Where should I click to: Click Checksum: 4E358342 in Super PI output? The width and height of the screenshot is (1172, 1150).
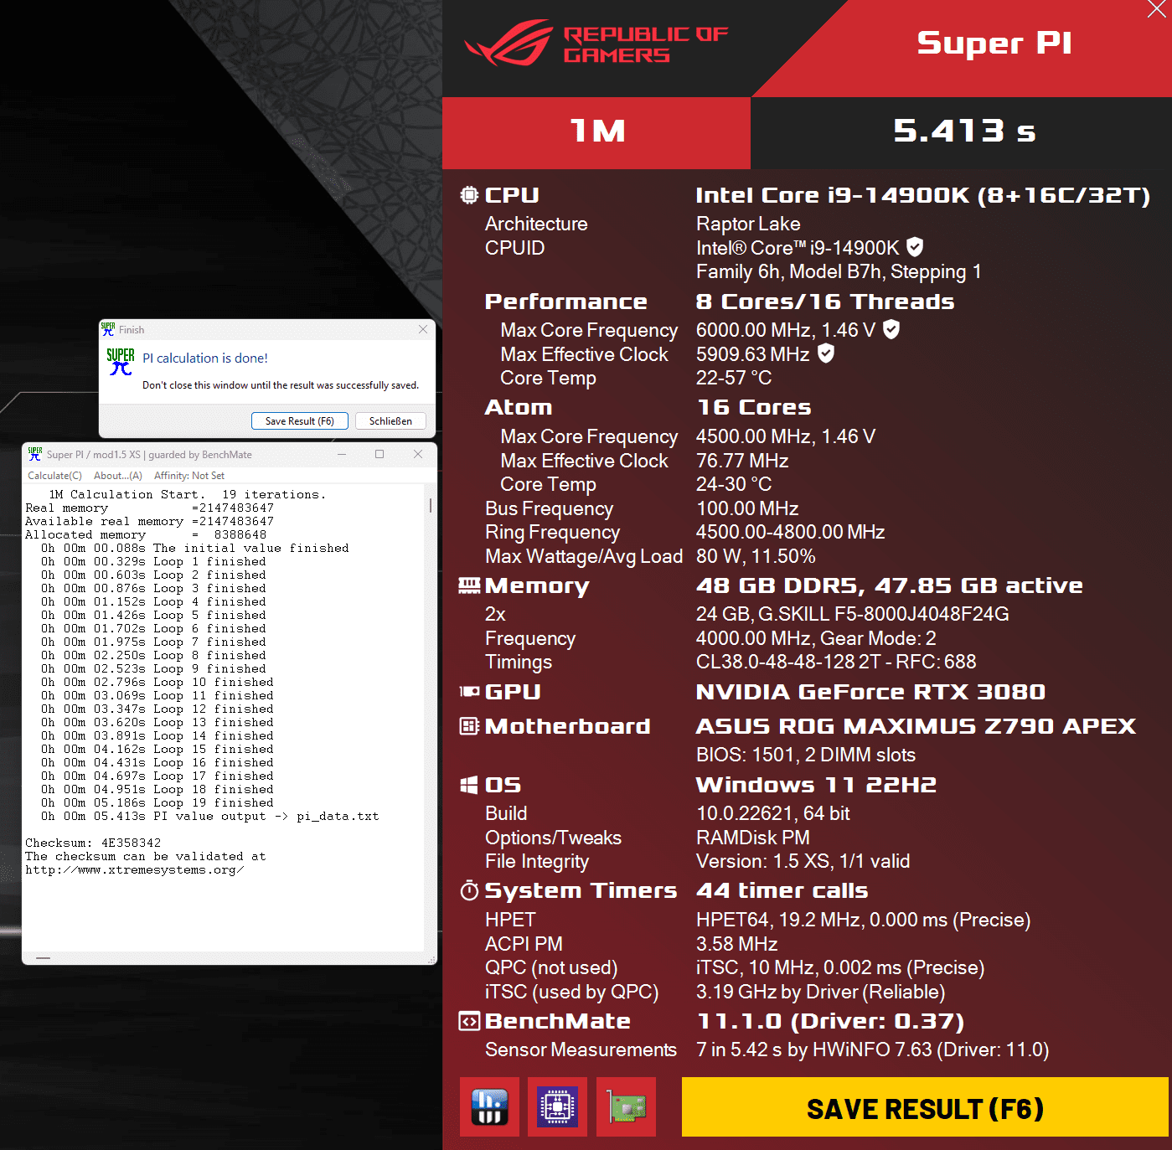(93, 843)
